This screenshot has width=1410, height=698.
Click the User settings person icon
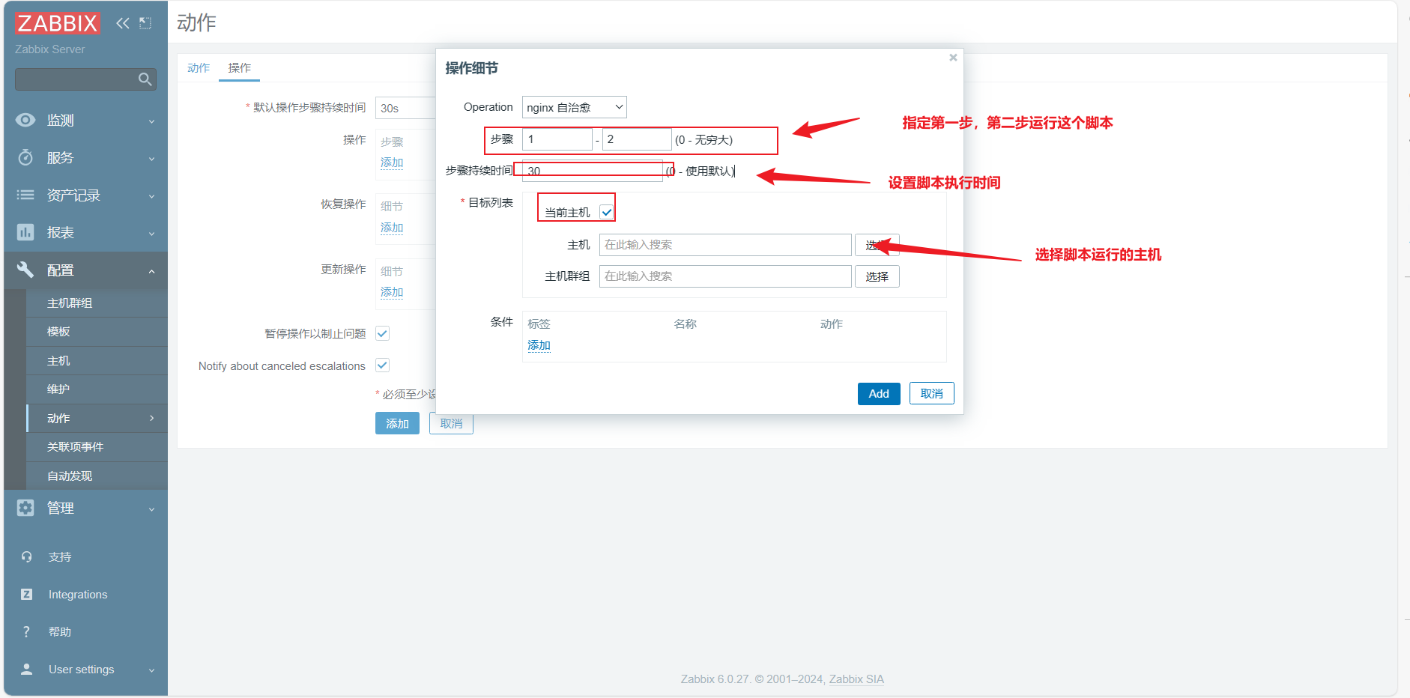click(27, 669)
